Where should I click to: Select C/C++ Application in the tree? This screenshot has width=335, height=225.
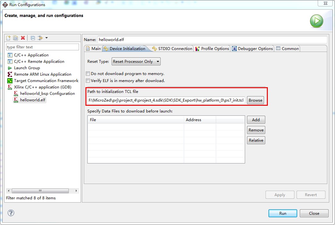tap(31, 55)
